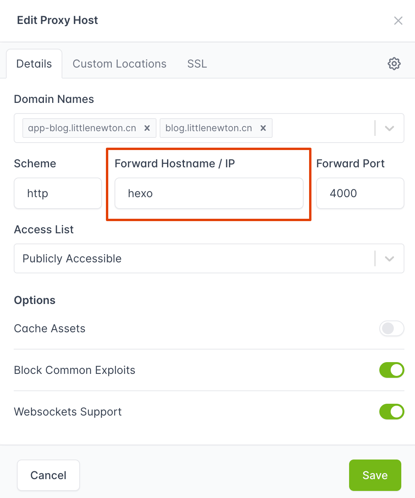
Task: Open the settings gear menu
Action: tap(394, 63)
